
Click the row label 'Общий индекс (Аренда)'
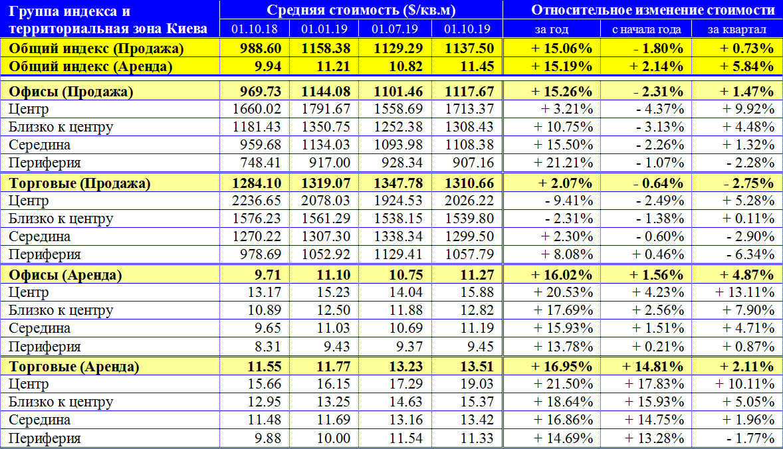click(x=90, y=66)
